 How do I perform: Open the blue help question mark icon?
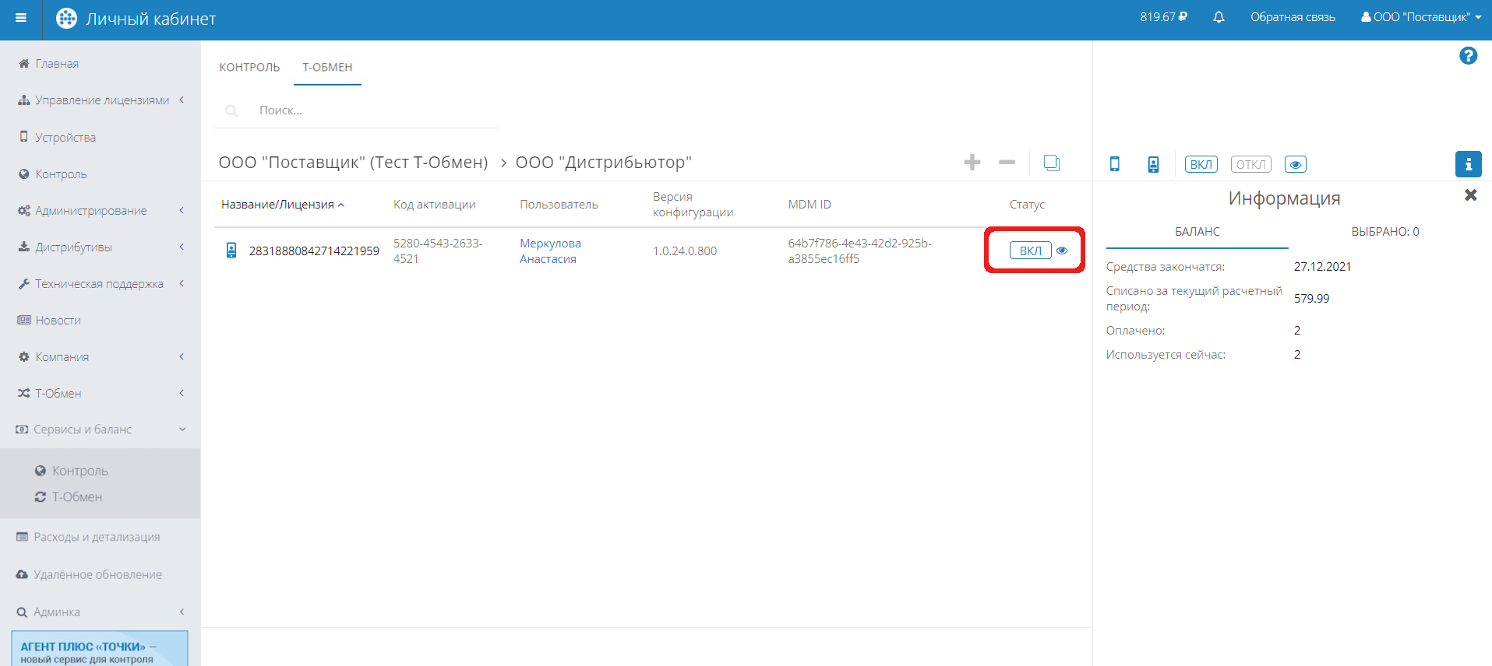[1468, 56]
